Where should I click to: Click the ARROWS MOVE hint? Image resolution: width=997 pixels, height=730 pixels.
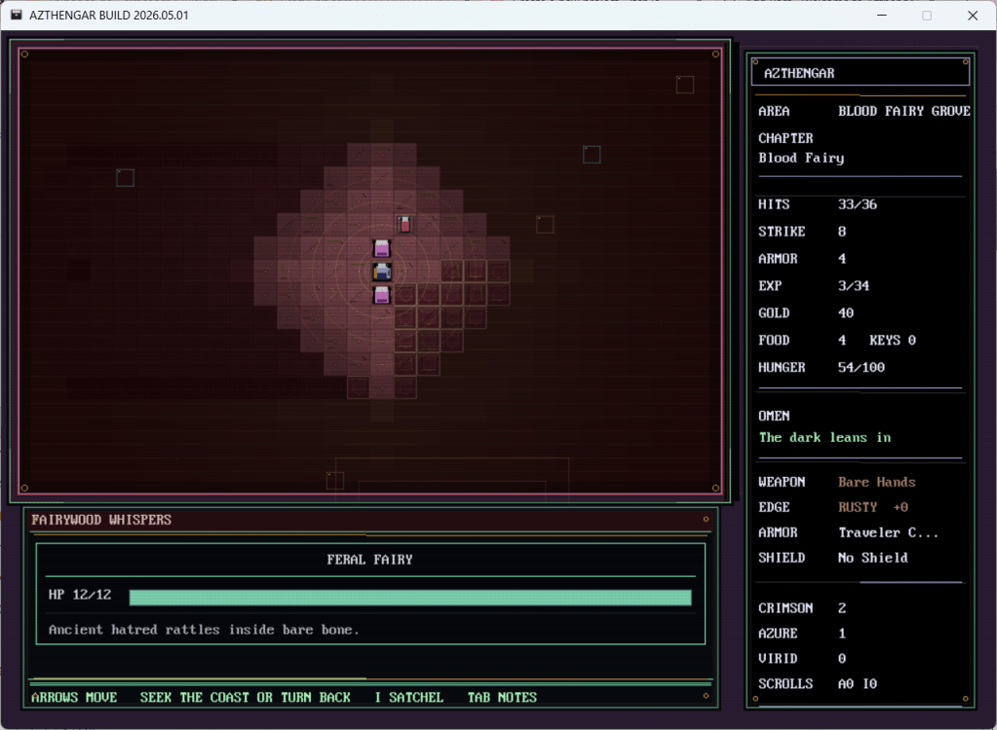pos(74,697)
